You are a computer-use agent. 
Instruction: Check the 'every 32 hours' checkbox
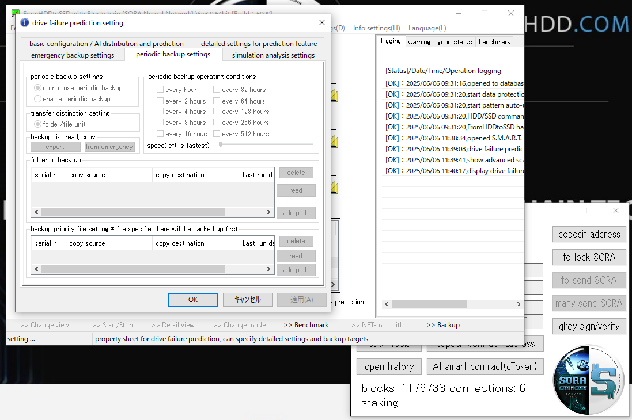click(x=217, y=89)
